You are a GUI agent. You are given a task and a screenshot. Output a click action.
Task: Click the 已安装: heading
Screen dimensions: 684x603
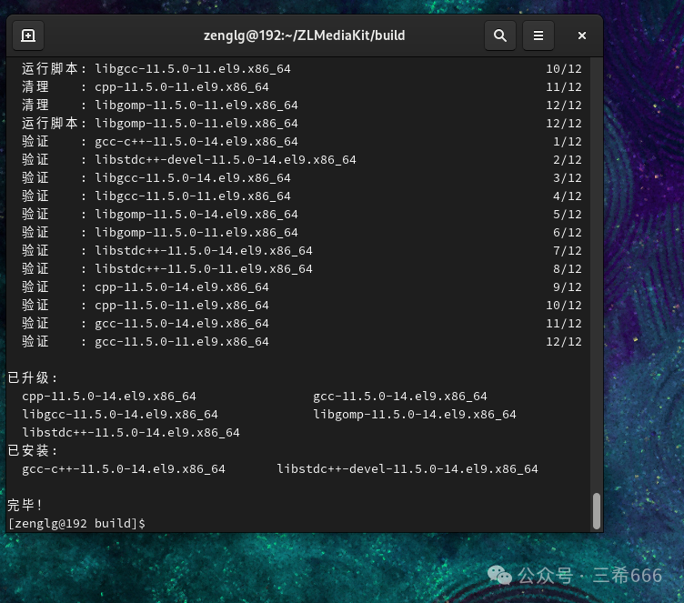pos(33,450)
